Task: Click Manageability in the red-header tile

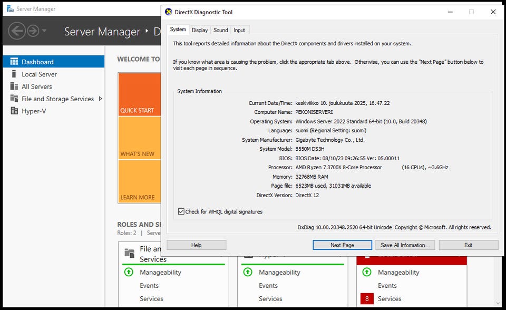Action: 398,272
